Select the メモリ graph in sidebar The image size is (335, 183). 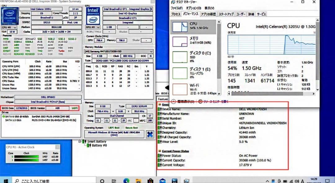tap(193, 41)
